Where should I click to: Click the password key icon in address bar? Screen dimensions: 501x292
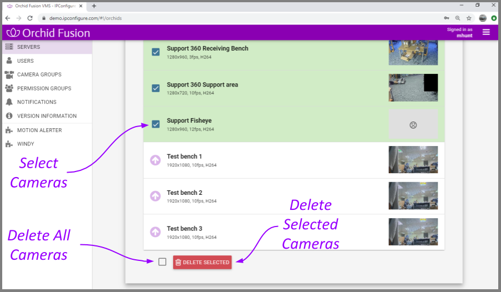tap(447, 18)
